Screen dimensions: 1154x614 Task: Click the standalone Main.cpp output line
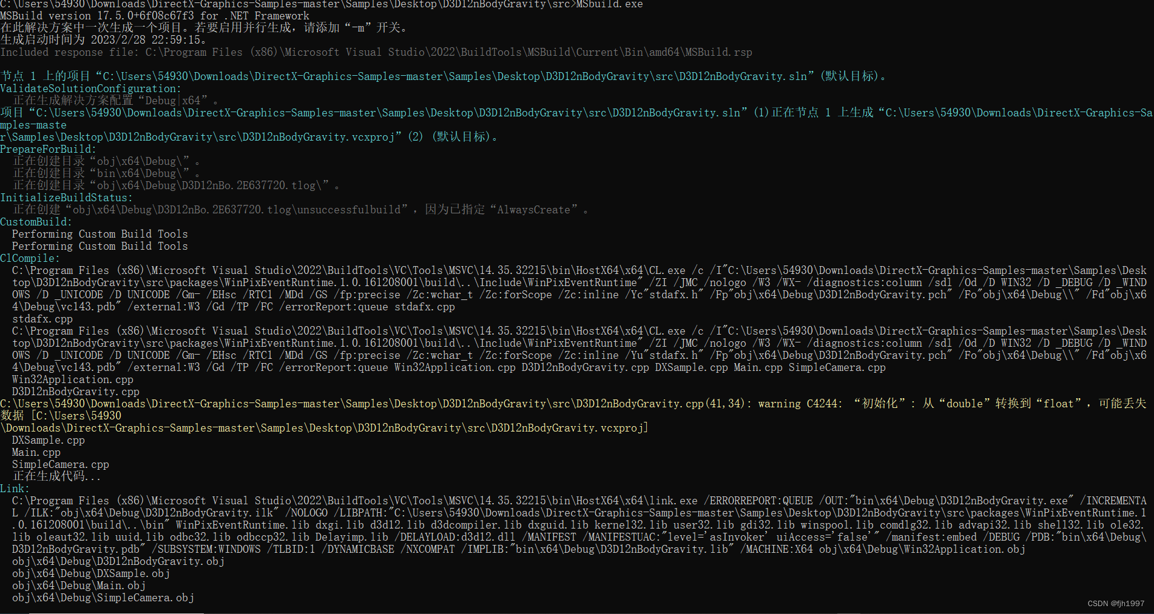tap(36, 452)
